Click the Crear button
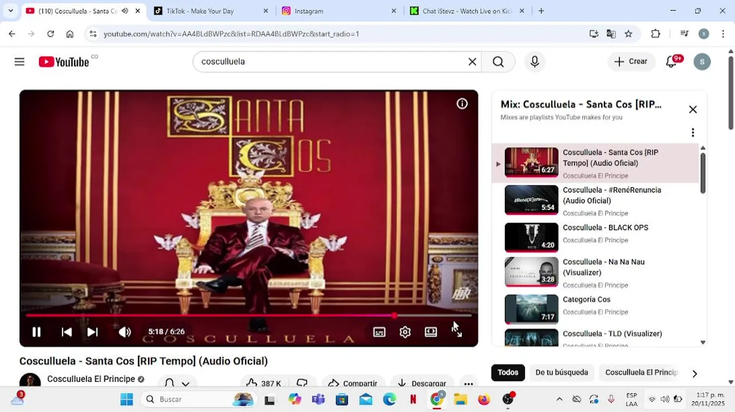 point(631,62)
